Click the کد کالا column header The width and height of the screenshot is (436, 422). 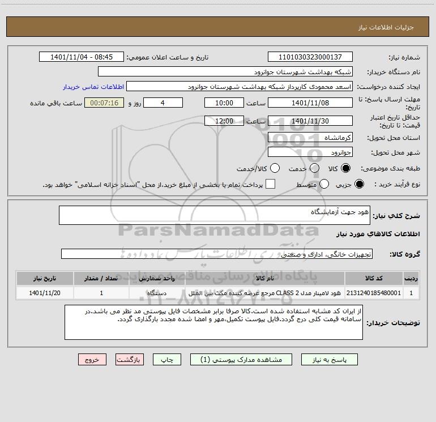pyautogui.click(x=374, y=278)
